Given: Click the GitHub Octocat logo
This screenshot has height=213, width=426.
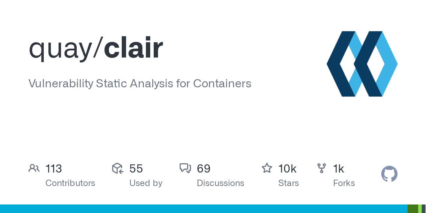Looking at the screenshot, I should (389, 174).
